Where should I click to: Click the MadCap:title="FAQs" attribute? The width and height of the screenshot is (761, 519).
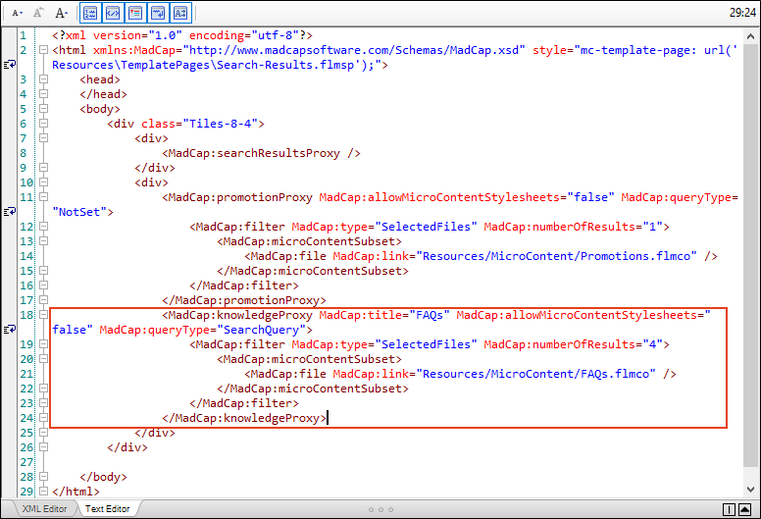(384, 315)
